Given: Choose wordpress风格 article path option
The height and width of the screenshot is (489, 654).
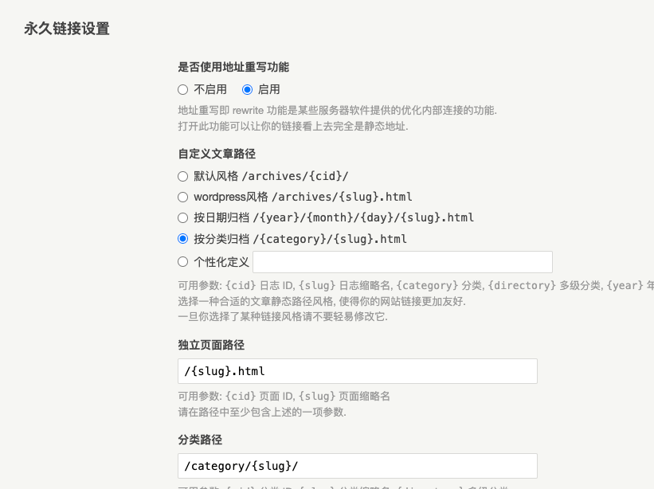Looking at the screenshot, I should pos(182,198).
